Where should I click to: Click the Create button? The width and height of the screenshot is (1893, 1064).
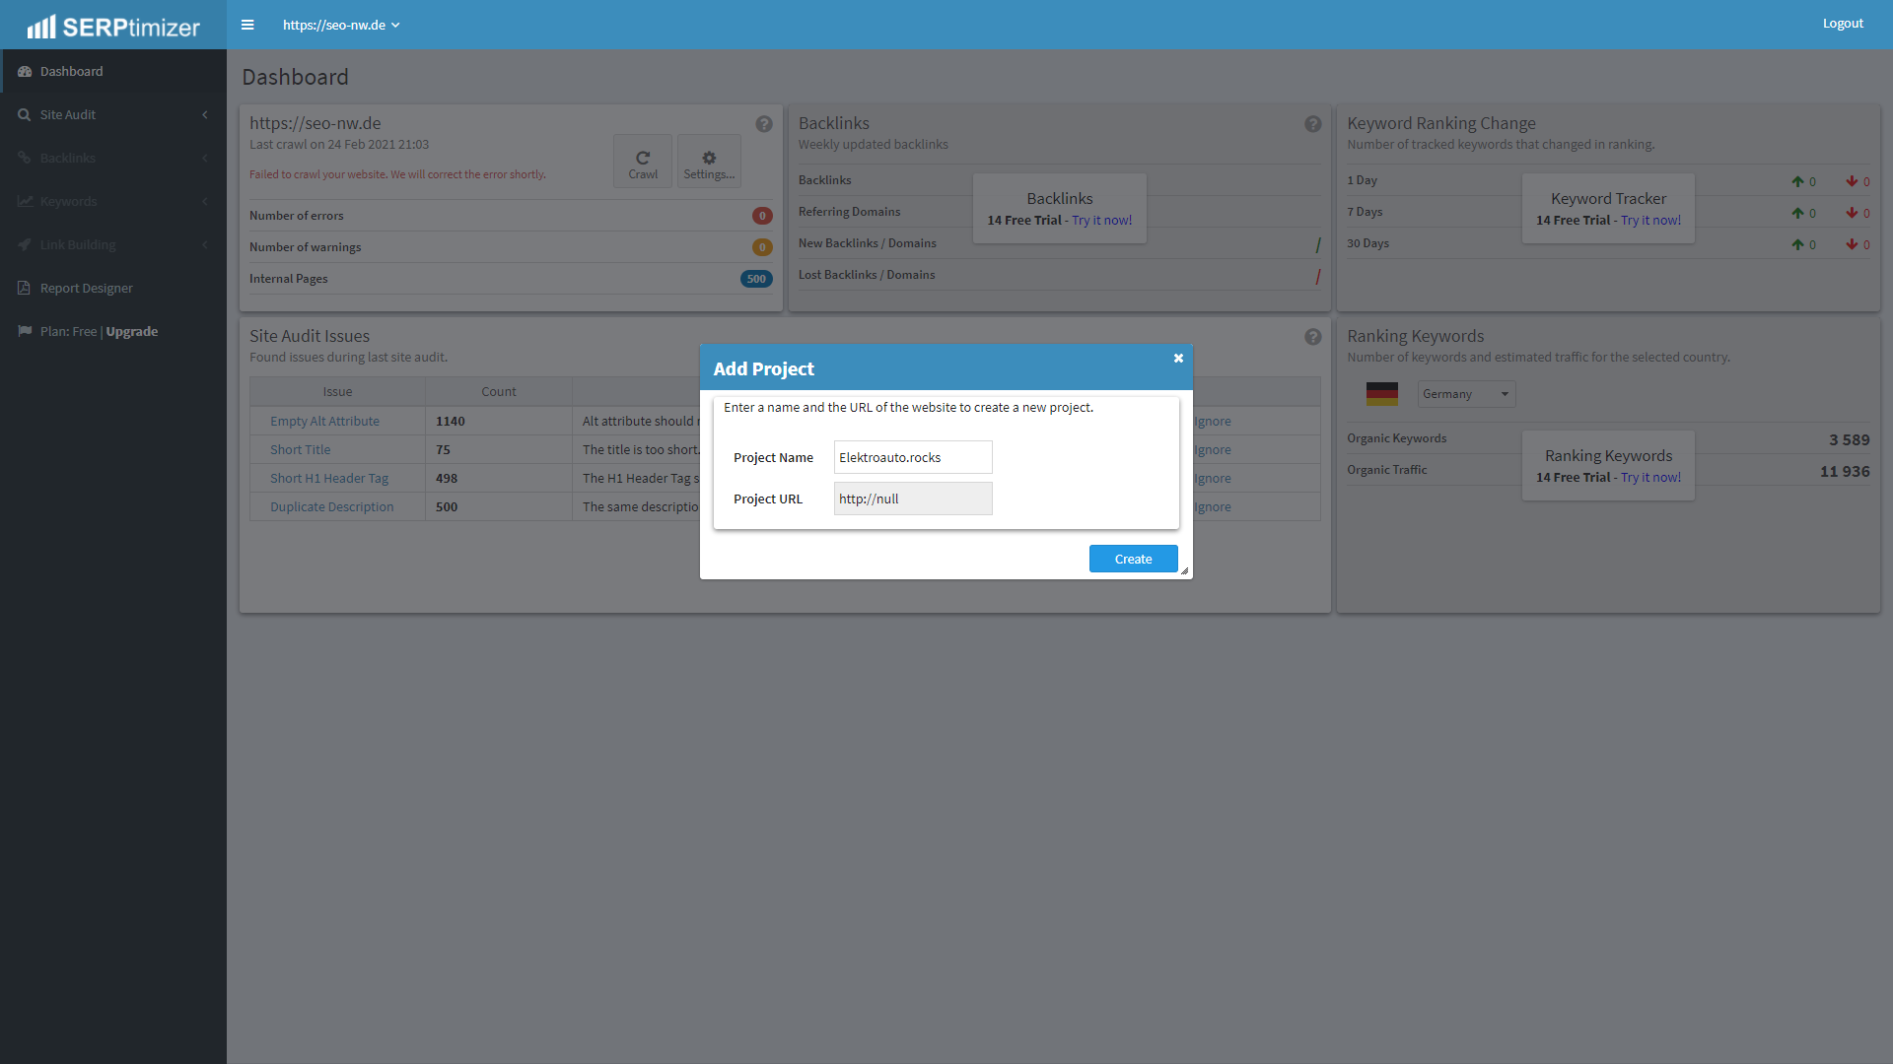tap(1133, 559)
